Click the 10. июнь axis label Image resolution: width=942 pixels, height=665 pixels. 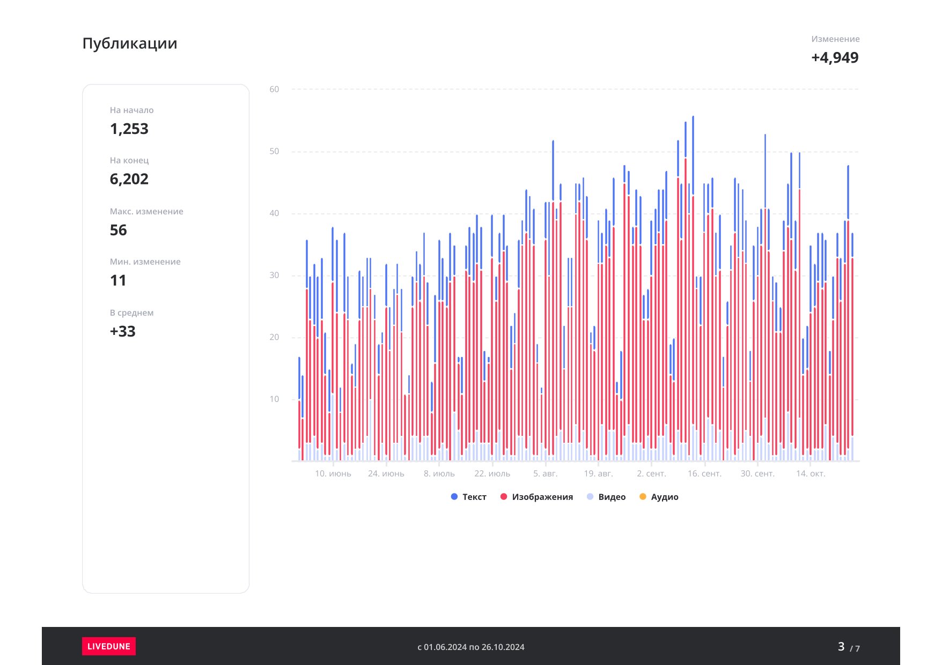click(333, 474)
